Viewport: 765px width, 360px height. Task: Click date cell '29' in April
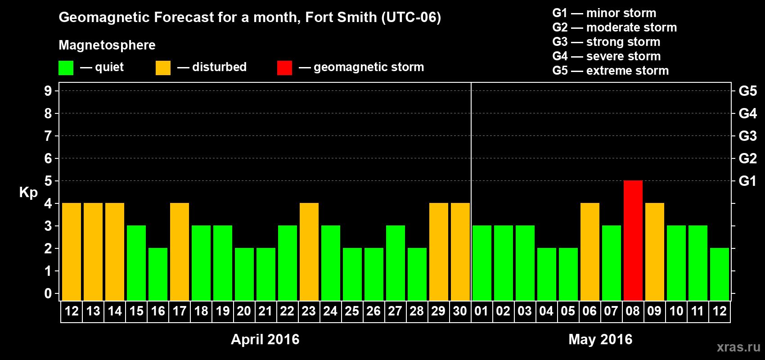coord(439,311)
